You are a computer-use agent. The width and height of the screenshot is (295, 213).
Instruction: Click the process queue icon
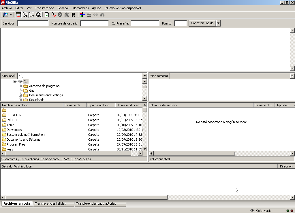(54, 15)
